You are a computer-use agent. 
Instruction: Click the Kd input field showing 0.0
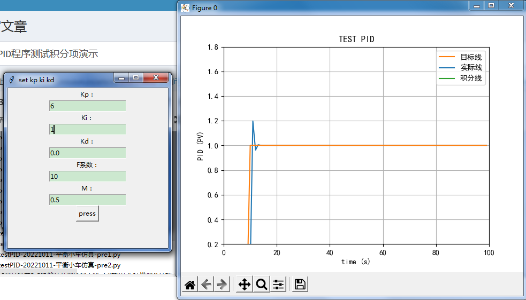click(x=87, y=153)
